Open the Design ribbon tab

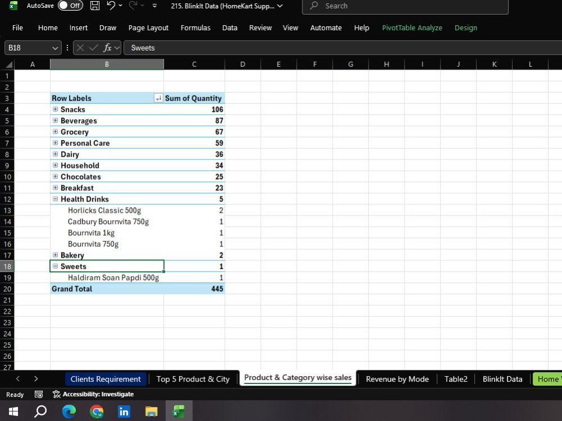point(465,28)
